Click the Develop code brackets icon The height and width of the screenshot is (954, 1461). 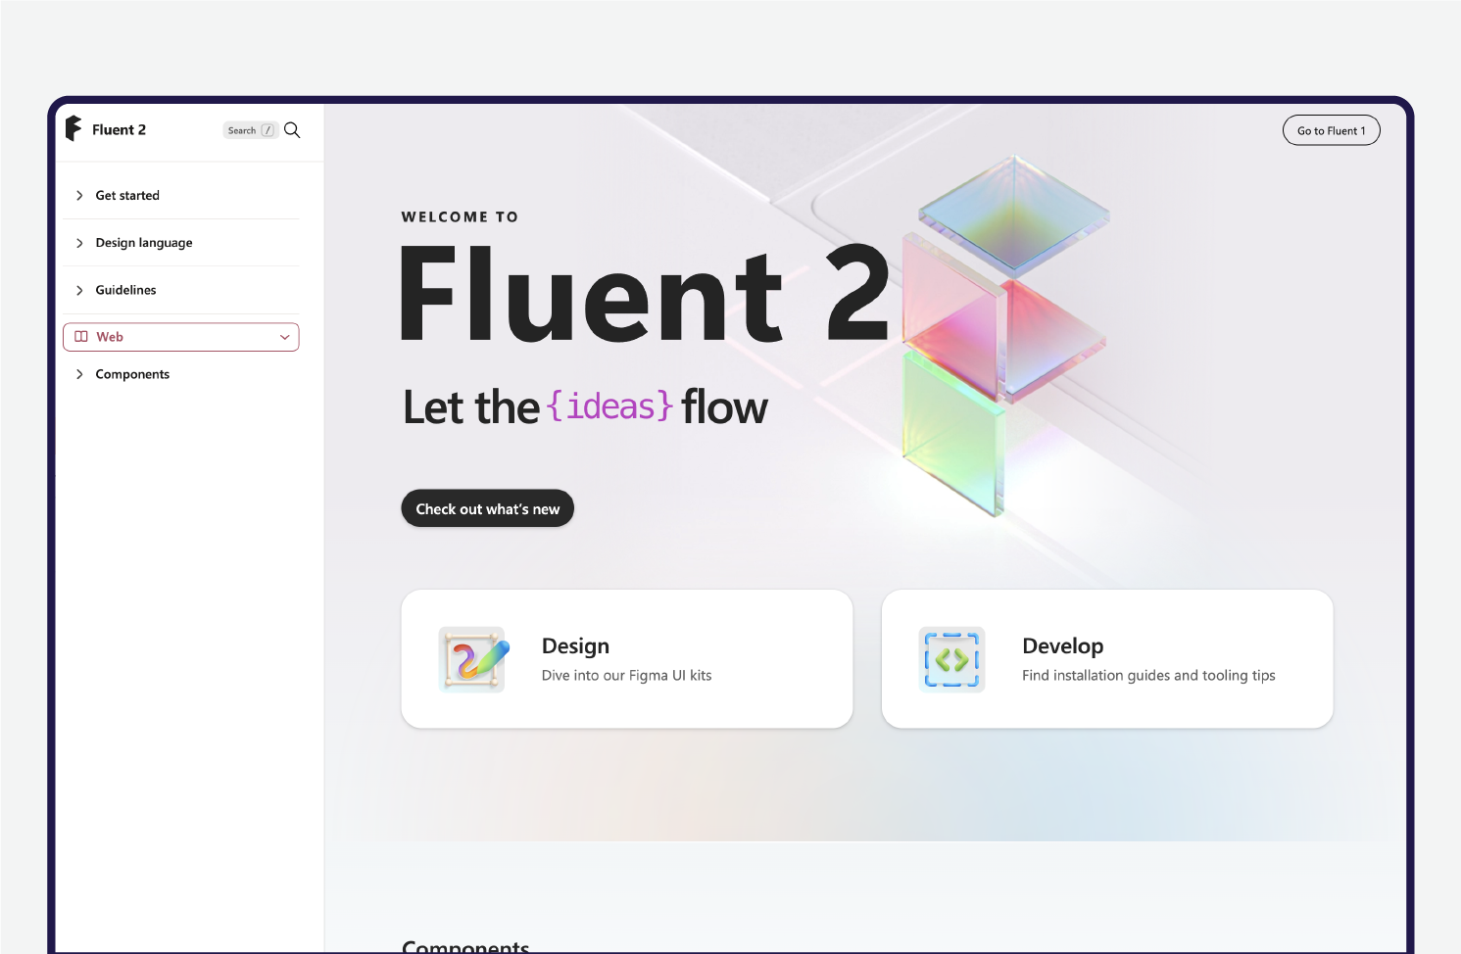coord(951,659)
